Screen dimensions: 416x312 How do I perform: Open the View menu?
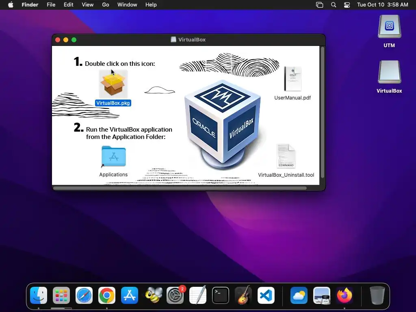88,5
